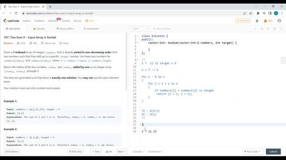Go to the Interview section
Viewport: 286px width, 160px height.
click(53, 21)
